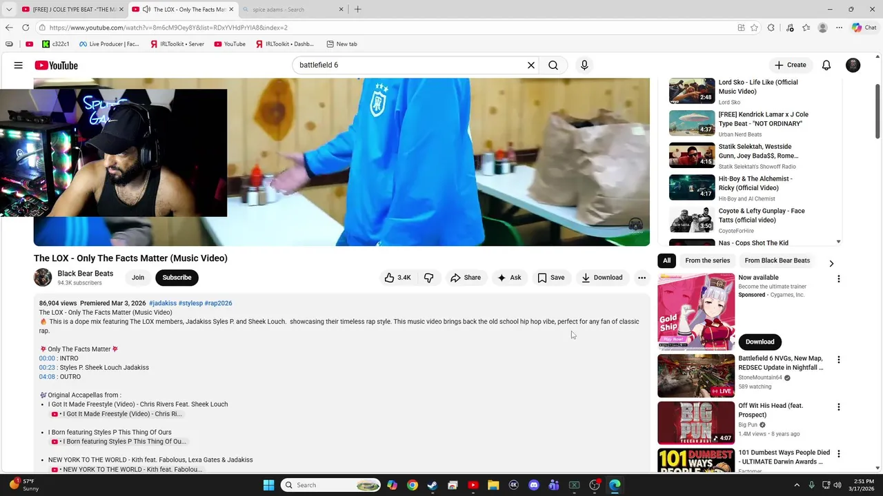Clear the search box text with X
Viewport: 883px width, 496px height.
(531, 65)
